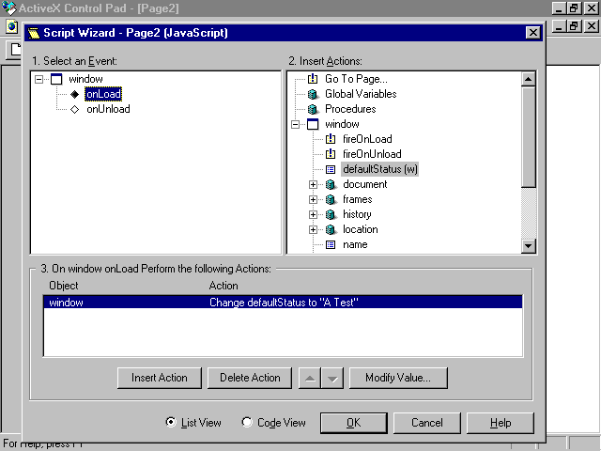
Task: Select the defaultStatus property icon
Action: point(331,169)
